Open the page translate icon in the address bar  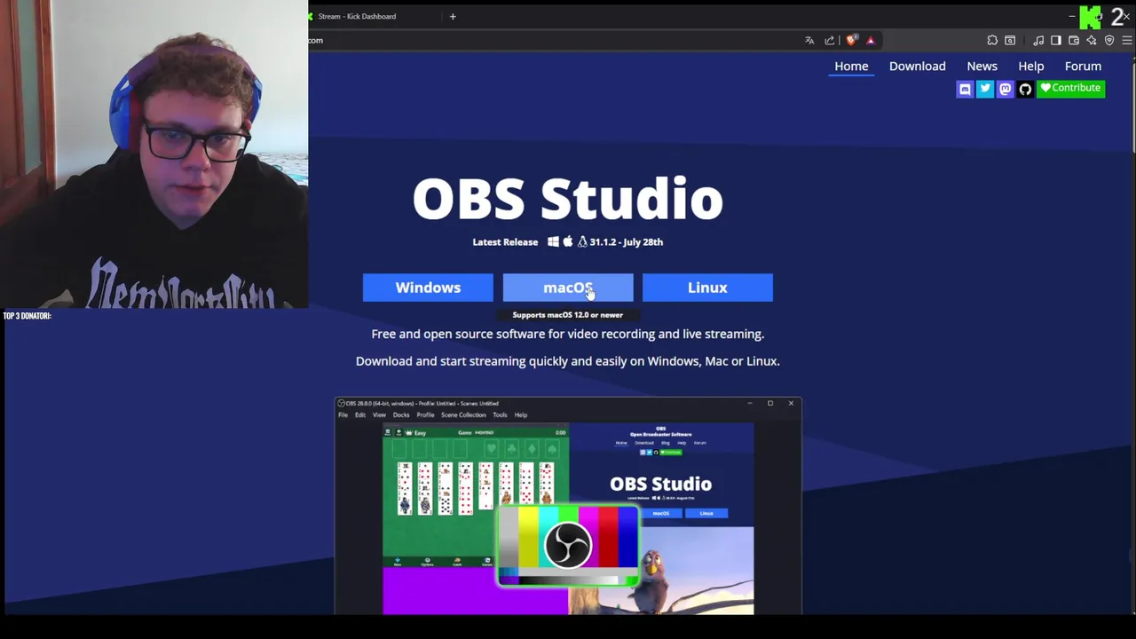click(809, 40)
